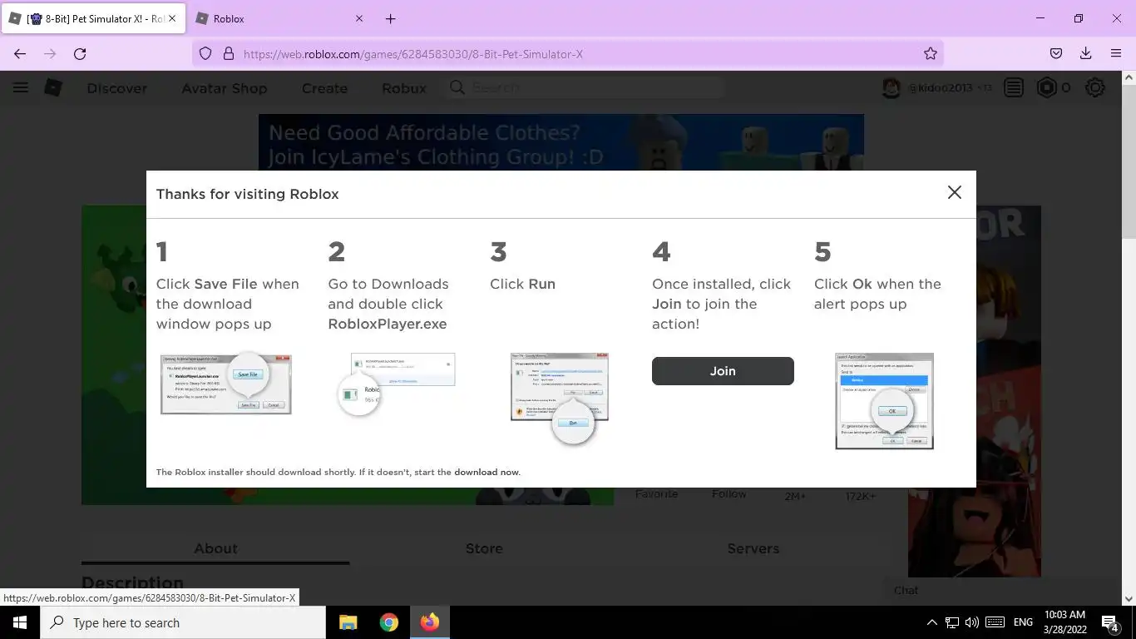Click the IcyLame's Clothing Group ad banner
The image size is (1136, 639).
point(561,142)
